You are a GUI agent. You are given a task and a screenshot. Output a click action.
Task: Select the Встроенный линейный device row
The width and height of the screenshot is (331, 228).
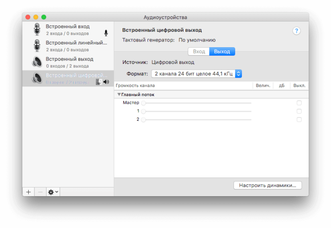pos(68,46)
